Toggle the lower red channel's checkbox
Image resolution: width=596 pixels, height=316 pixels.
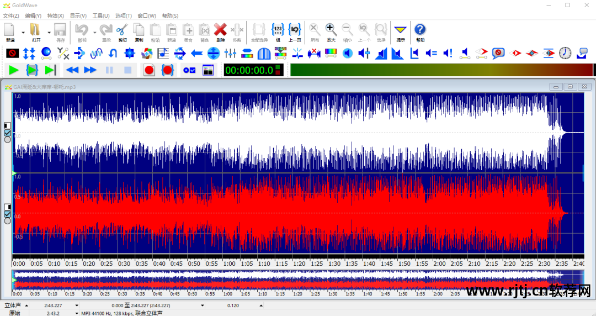pyautogui.click(x=8, y=214)
